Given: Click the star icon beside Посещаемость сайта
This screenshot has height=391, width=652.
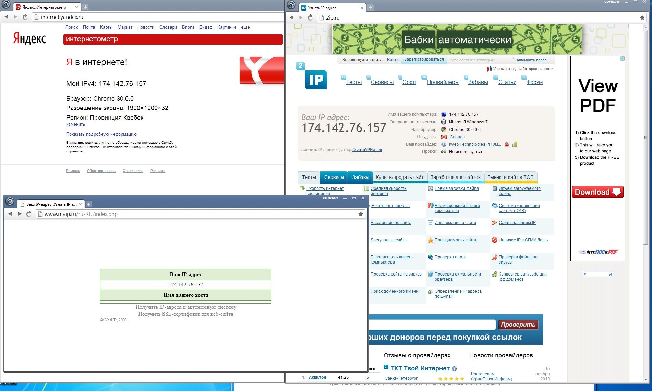Looking at the screenshot, I should tap(431, 240).
